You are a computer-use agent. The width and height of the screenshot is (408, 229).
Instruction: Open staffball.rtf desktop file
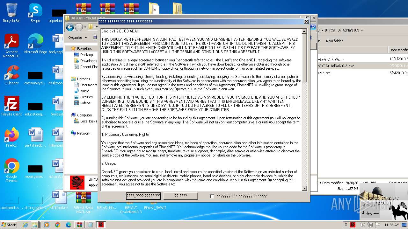tap(59, 200)
